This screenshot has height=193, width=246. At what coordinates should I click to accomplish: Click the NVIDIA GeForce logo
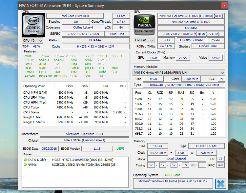(145, 25)
